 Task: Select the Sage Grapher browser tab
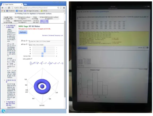pyautogui.click(x=12, y=4)
